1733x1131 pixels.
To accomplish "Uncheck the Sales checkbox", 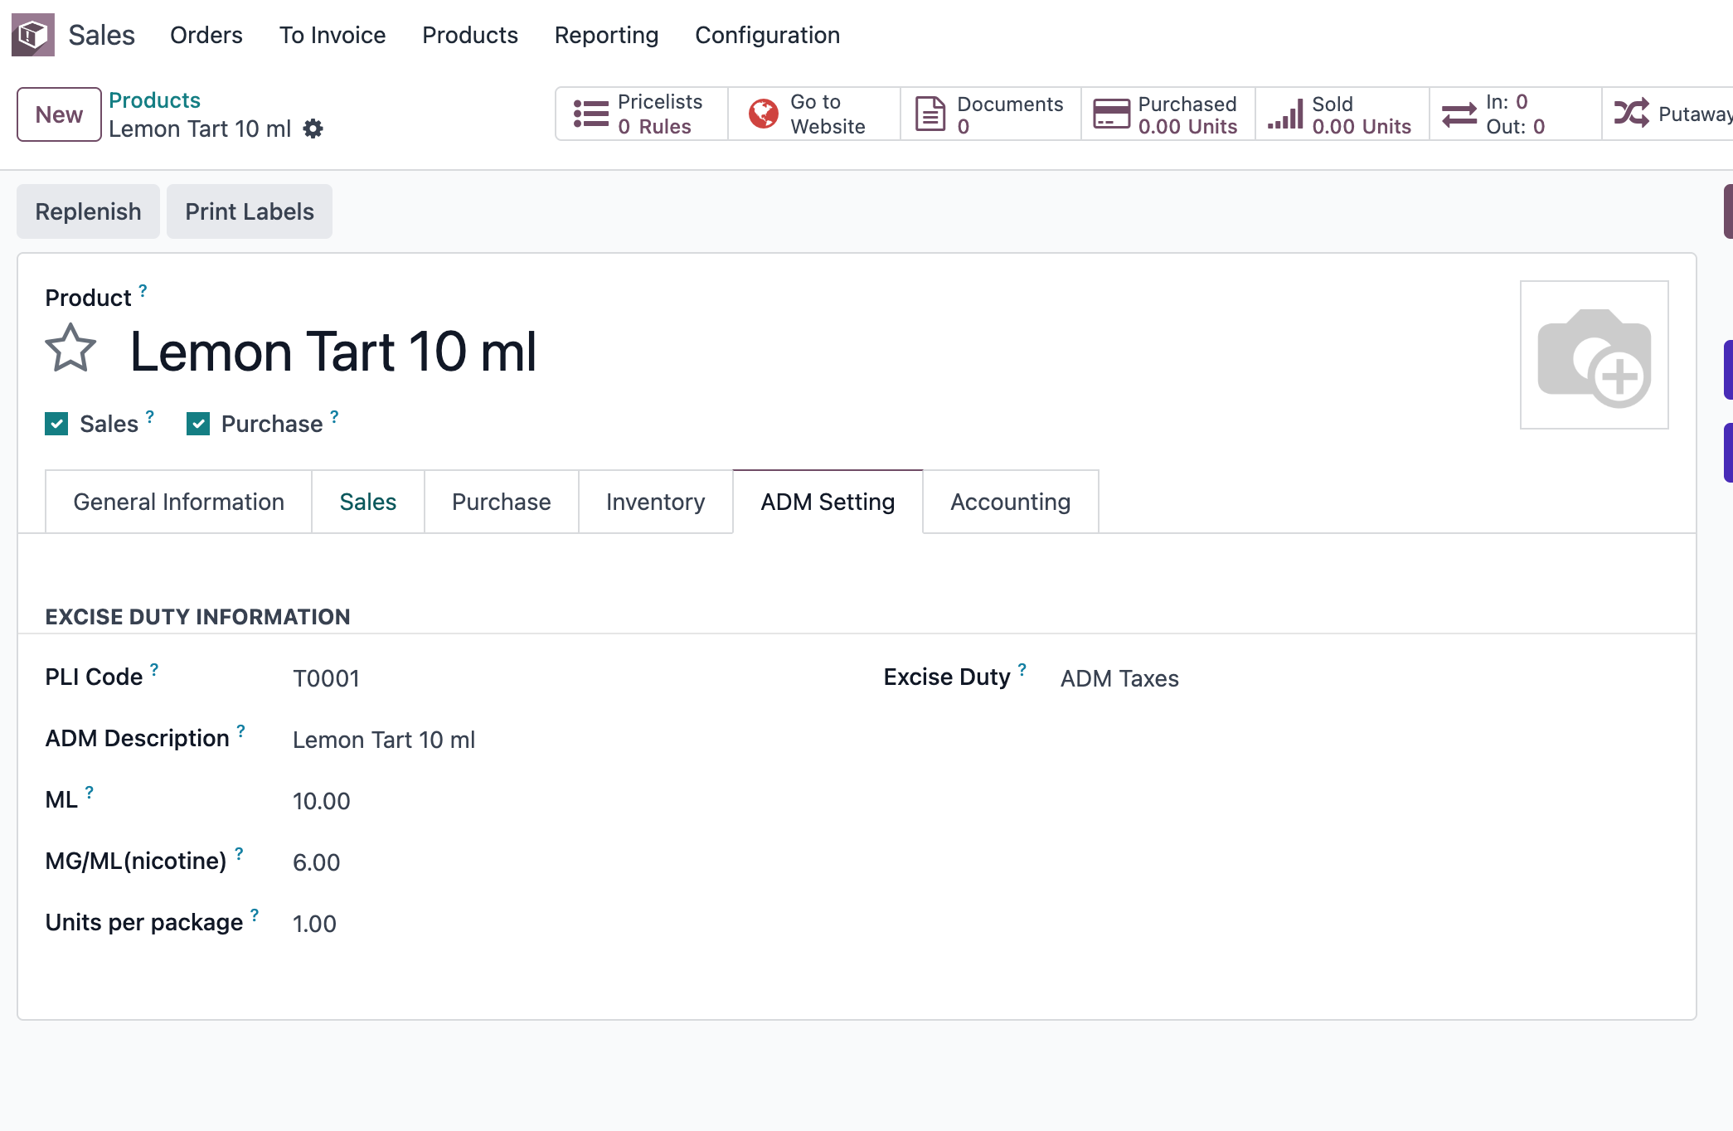I will tap(56, 425).
